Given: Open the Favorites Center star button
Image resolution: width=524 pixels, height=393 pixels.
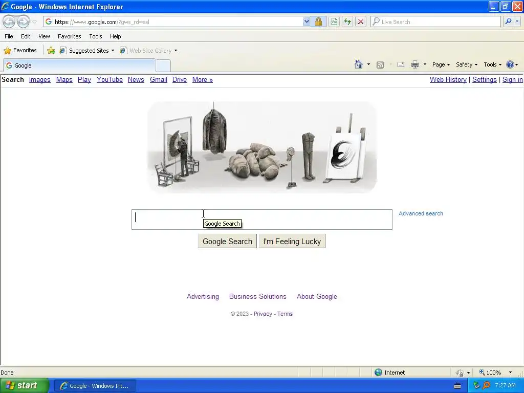Looking at the screenshot, I should (20, 51).
